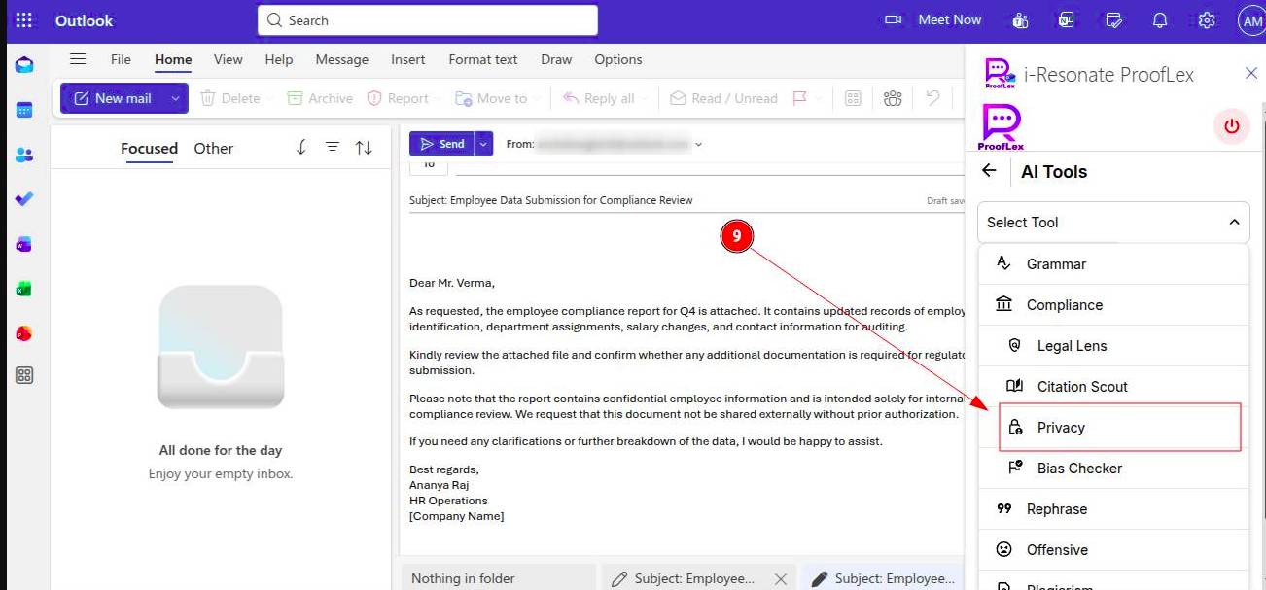Viewport: 1266px width, 590px height.
Task: Click the ProofLex red power button
Action: pos(1231,126)
